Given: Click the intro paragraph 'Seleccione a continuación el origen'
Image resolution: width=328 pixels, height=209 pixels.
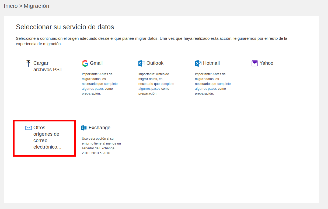Looking at the screenshot, I should [152, 41].
